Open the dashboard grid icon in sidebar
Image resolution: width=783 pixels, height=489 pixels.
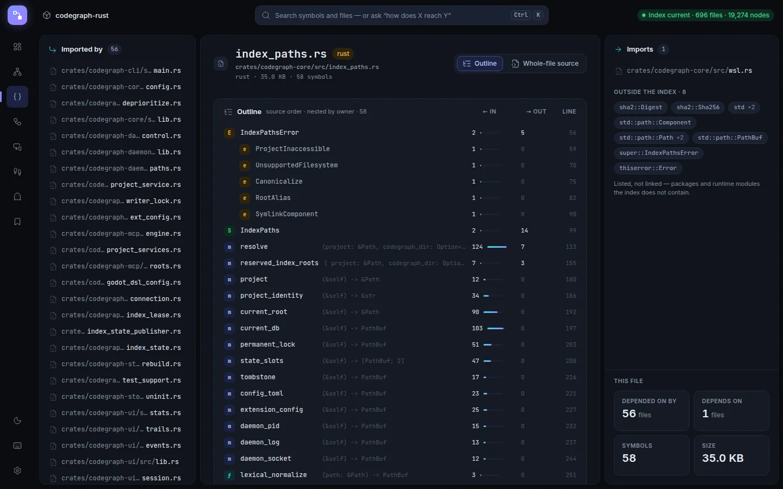click(x=17, y=47)
